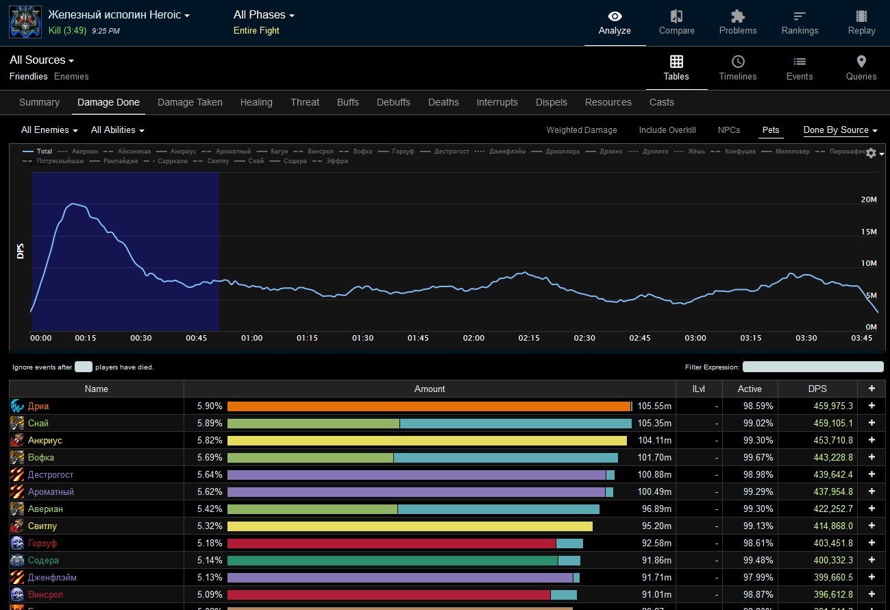Focus the Filter Expression field
The width and height of the screenshot is (890, 610).
point(813,367)
